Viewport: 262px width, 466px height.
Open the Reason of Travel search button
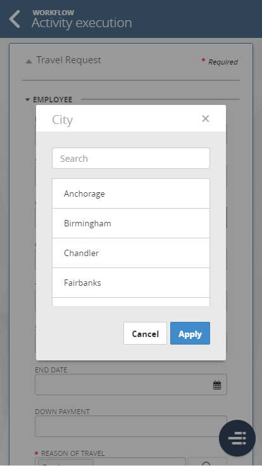pos(208,462)
